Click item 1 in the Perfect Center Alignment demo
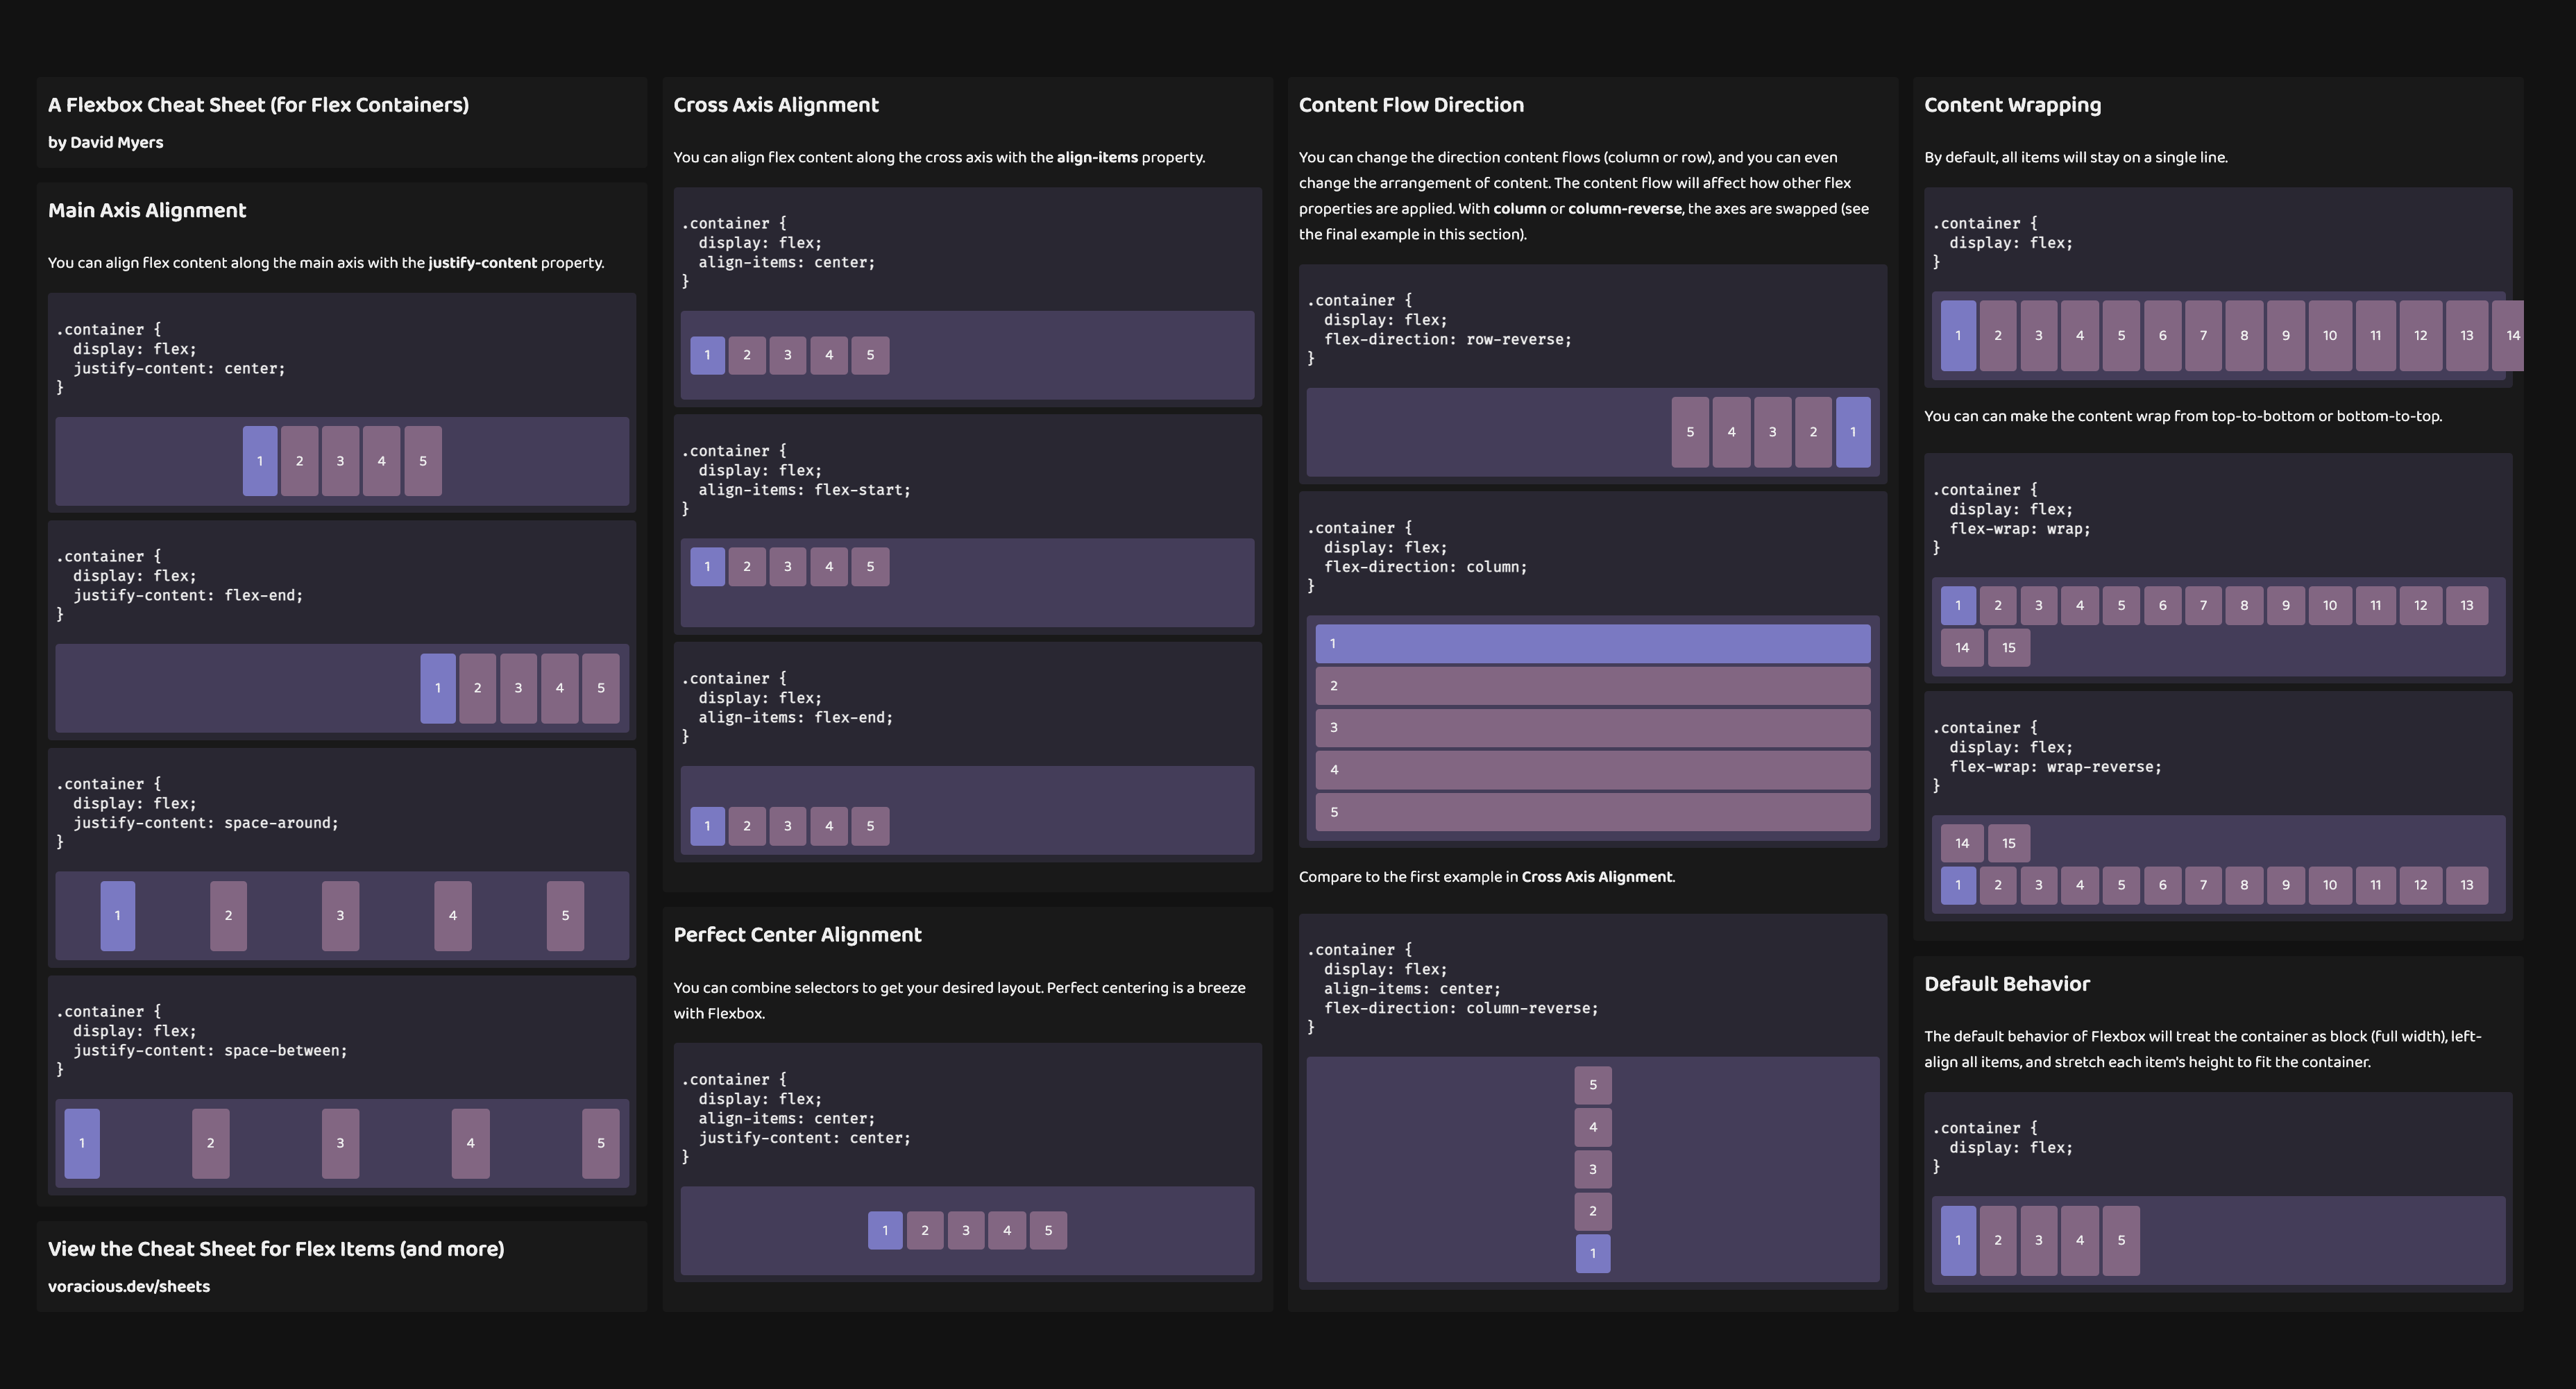The height and width of the screenshot is (1389, 2576). click(x=885, y=1230)
